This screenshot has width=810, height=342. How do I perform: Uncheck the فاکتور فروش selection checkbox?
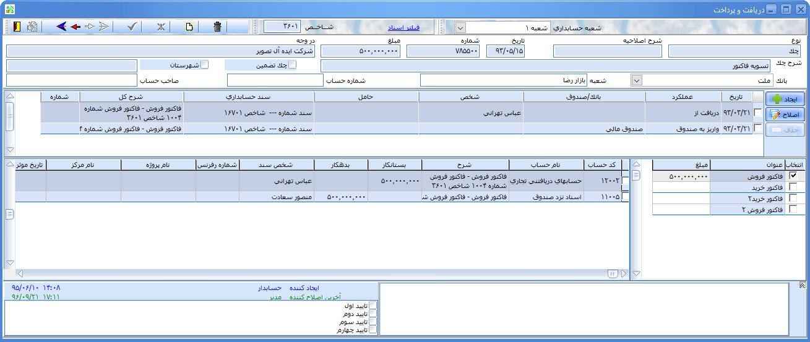793,176
